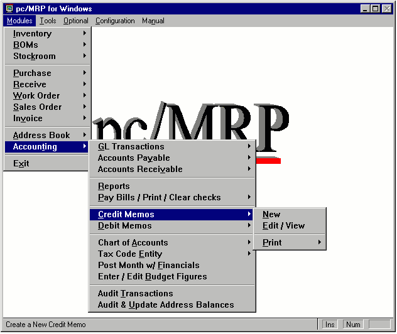The height and width of the screenshot is (334, 397).
Task: Choose Post Month w/ Financials
Action: [x=172, y=265]
